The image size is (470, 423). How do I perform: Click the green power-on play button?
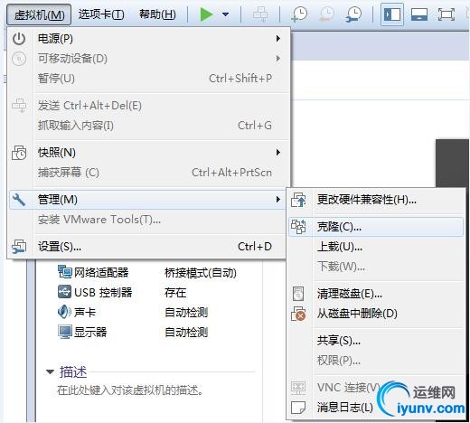click(206, 14)
